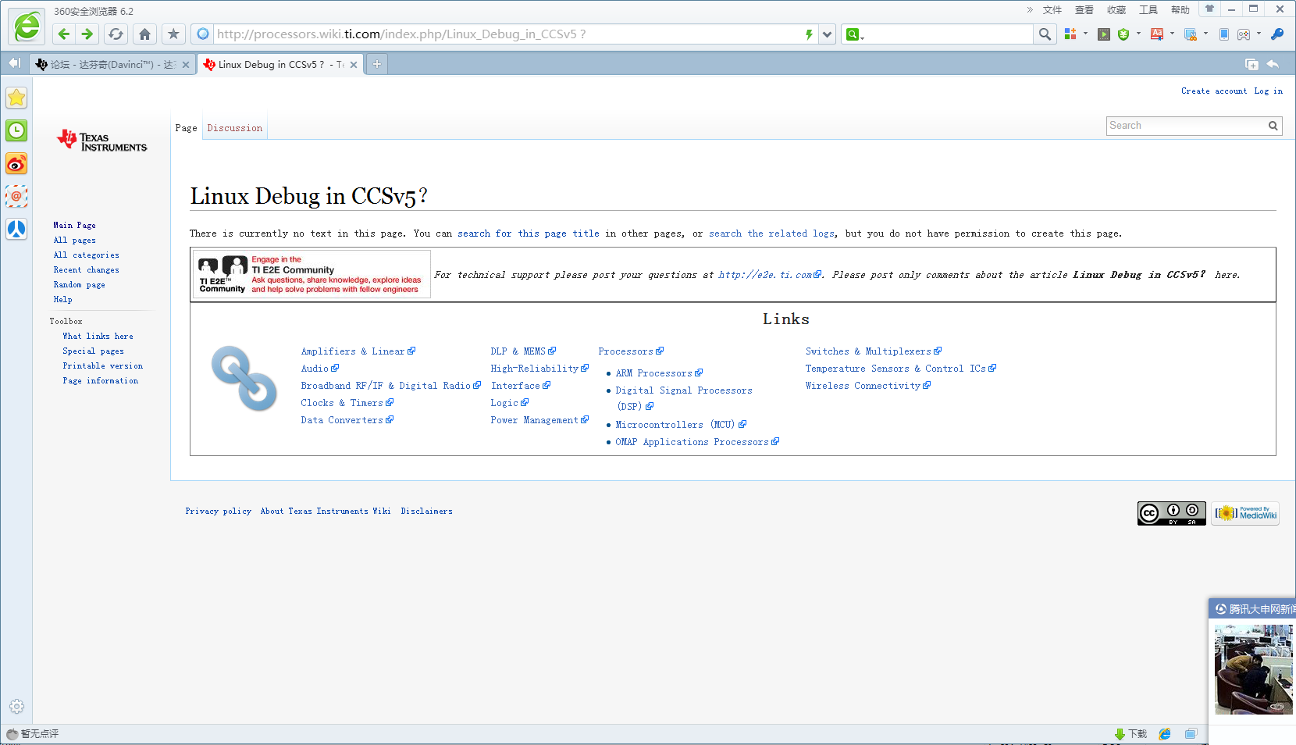Open the Main Page sidebar link
The height and width of the screenshot is (745, 1296).
tap(75, 226)
